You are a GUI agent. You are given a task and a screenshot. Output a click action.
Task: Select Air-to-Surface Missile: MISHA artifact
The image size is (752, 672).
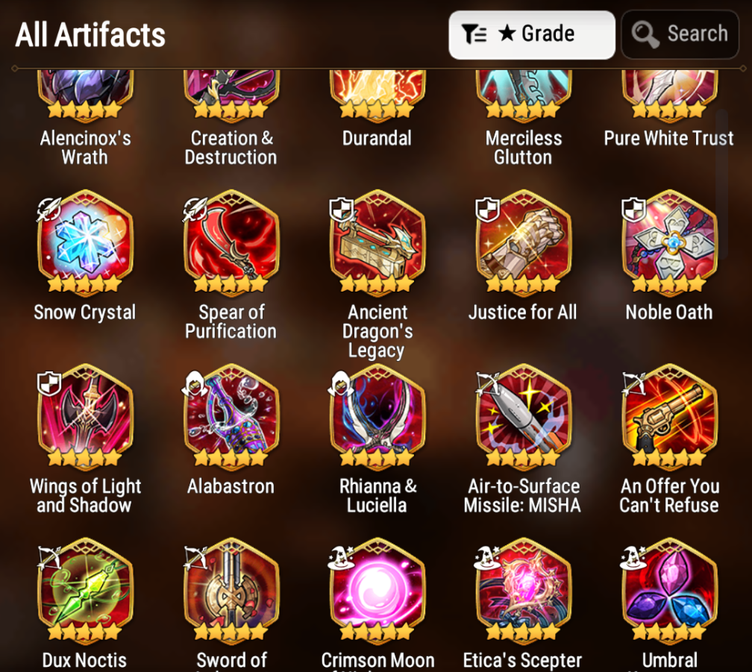coord(524,415)
